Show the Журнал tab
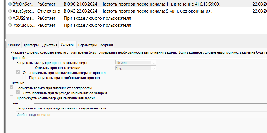Image resolution: width=267 pixels, height=133 pixels. point(106,45)
